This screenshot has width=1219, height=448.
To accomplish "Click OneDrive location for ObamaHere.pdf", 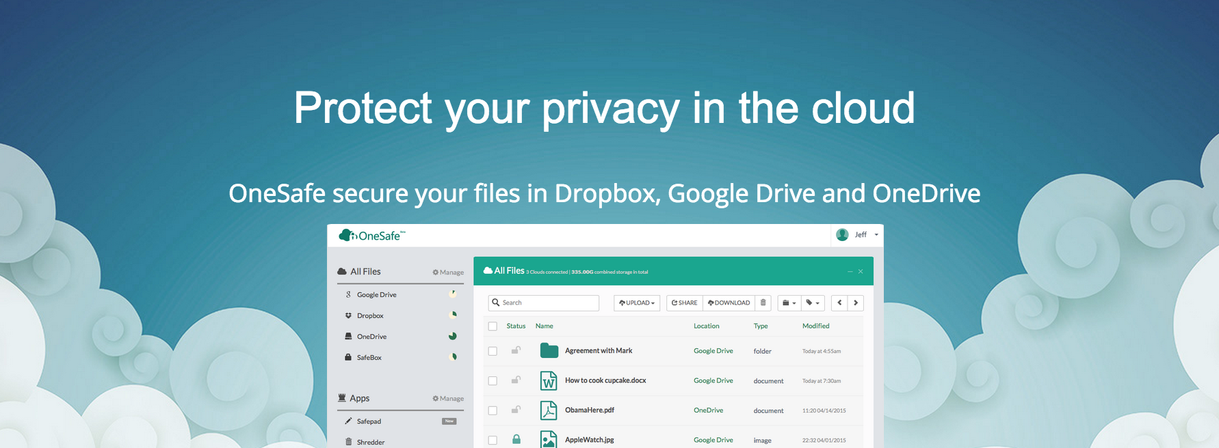I will tap(708, 410).
